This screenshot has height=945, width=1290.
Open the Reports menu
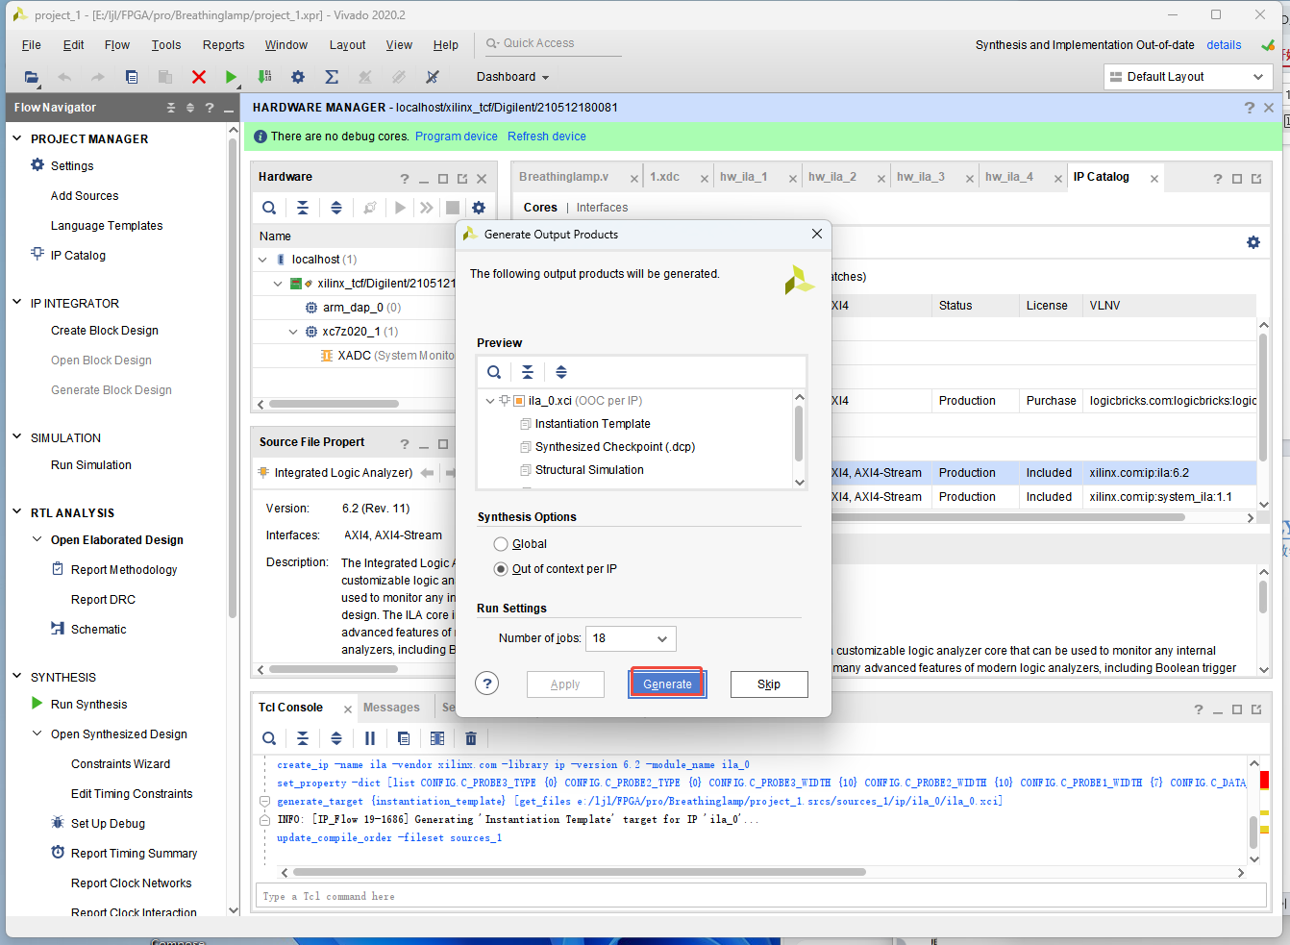coord(223,45)
